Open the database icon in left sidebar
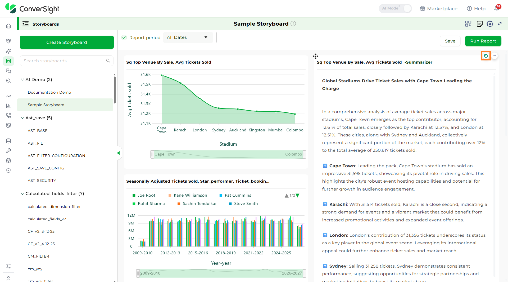Viewport: 508px width, 285px height. [x=8, y=141]
